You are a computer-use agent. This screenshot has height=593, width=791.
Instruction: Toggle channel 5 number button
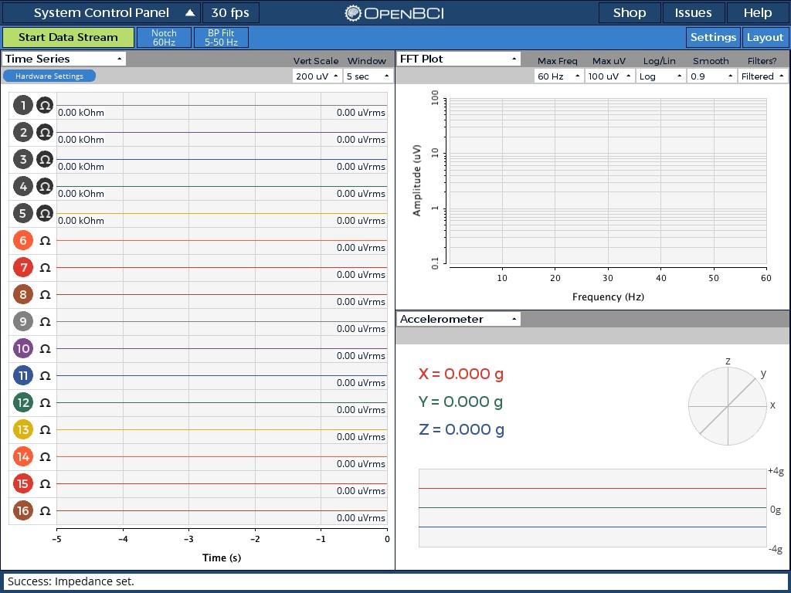(x=22, y=213)
